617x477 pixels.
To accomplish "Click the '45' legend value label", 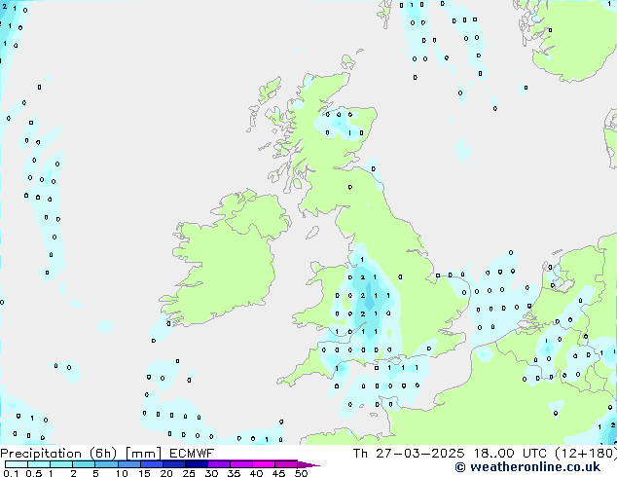I will 278,473.
